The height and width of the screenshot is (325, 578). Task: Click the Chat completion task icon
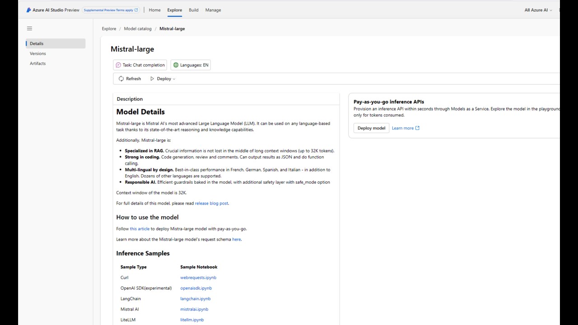pos(118,65)
